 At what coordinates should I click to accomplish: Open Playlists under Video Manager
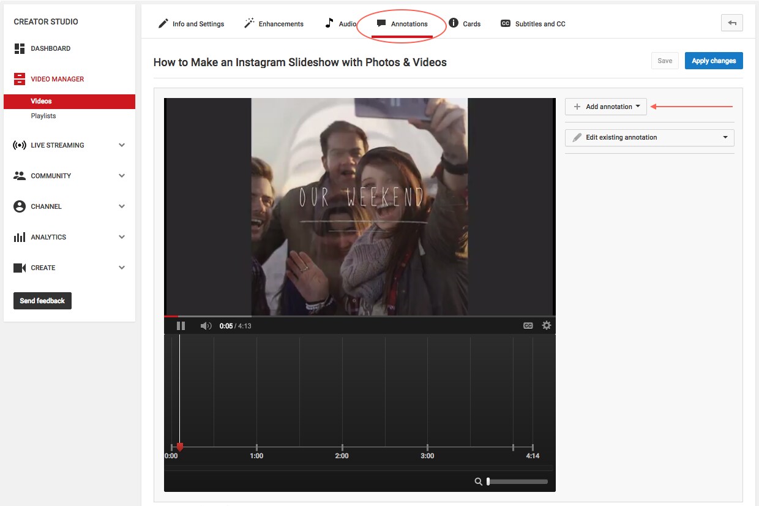point(43,116)
